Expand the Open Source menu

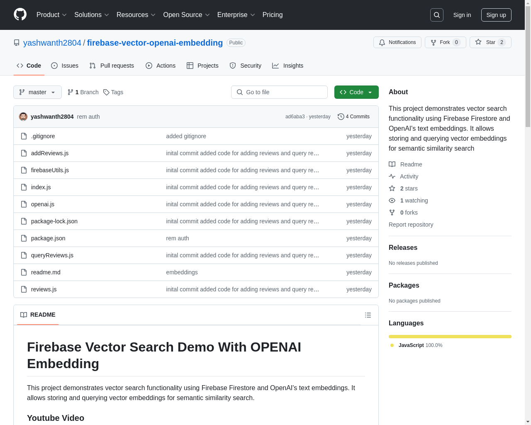(187, 15)
